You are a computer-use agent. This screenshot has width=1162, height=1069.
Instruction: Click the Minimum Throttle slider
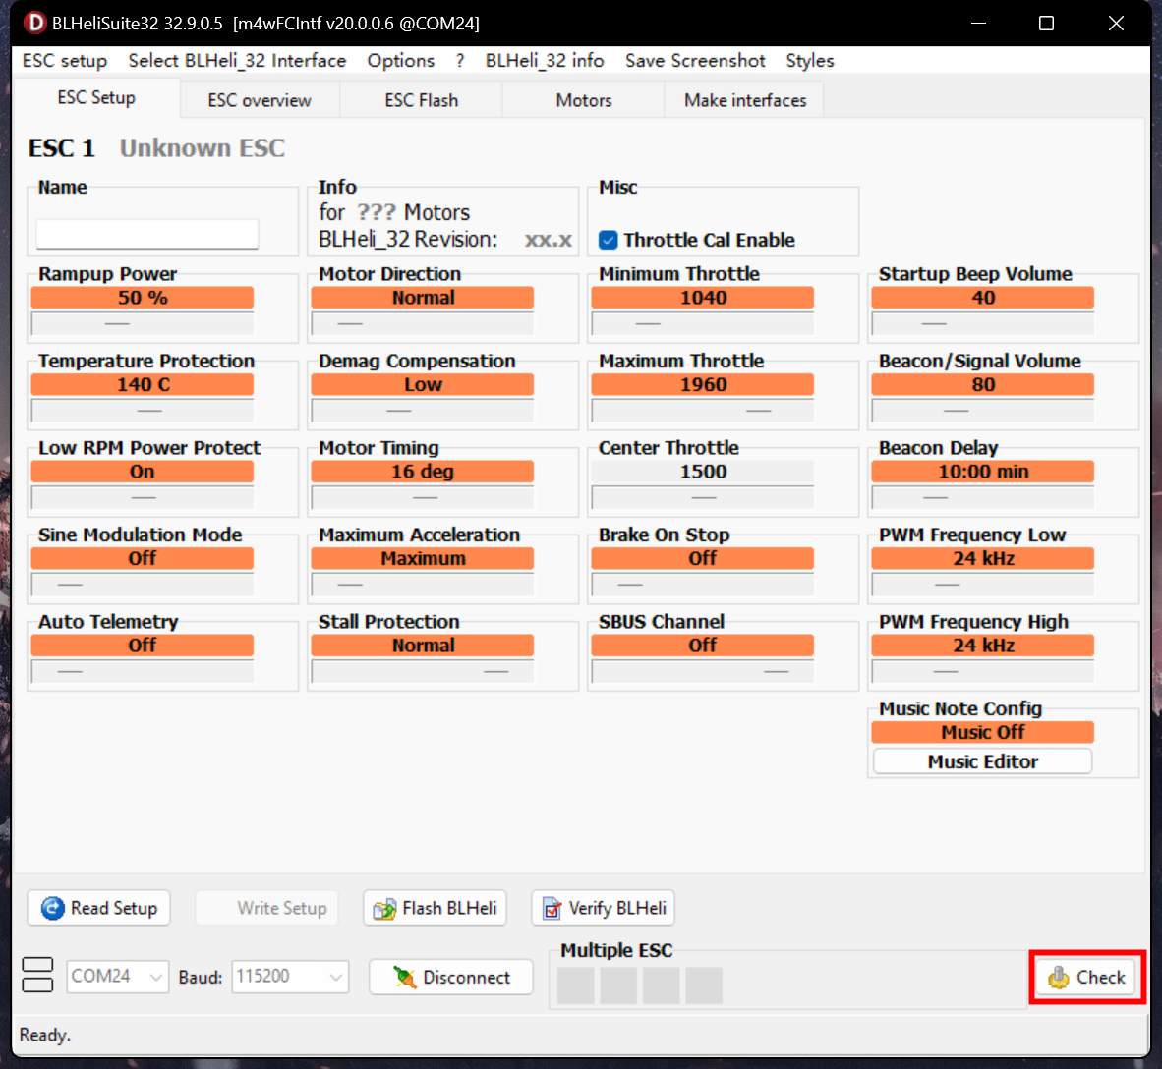[703, 323]
